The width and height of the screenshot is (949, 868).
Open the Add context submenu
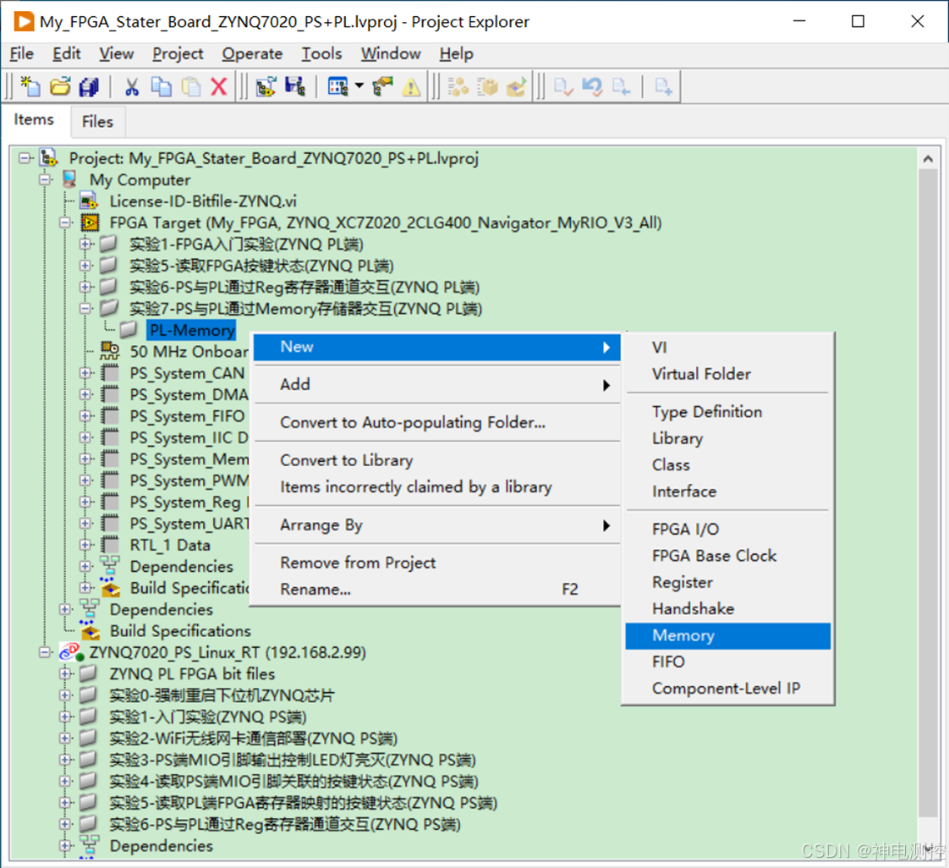[x=436, y=384]
